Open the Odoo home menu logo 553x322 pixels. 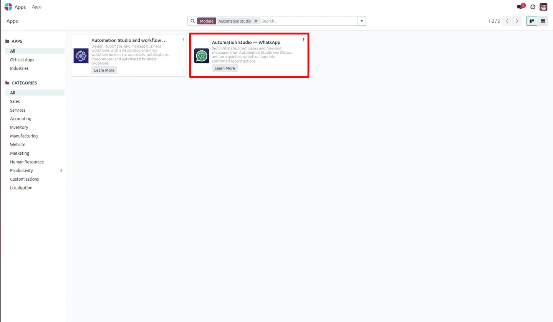point(8,7)
